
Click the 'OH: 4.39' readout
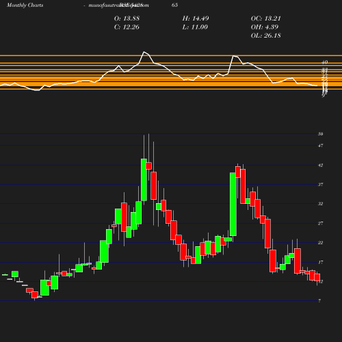click(265, 27)
